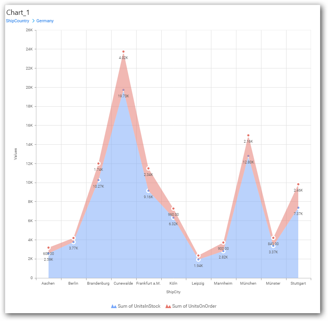Navigate back via ShipCountry breadcrumb link

tap(17, 21)
